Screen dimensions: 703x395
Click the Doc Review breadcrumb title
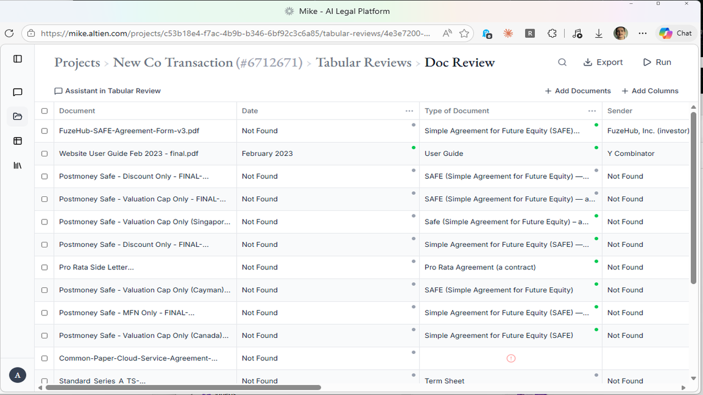click(x=460, y=63)
